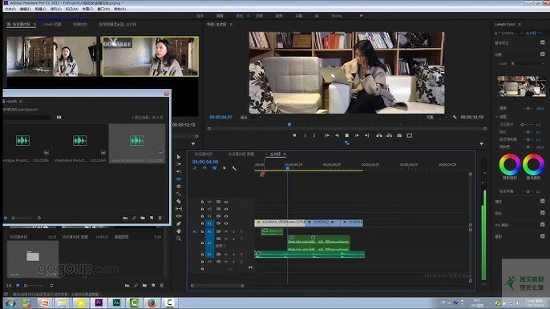Toggle the Color Wheels section checkbox
Screen dimensions: 550x309
pyautogui.click(x=542, y=213)
